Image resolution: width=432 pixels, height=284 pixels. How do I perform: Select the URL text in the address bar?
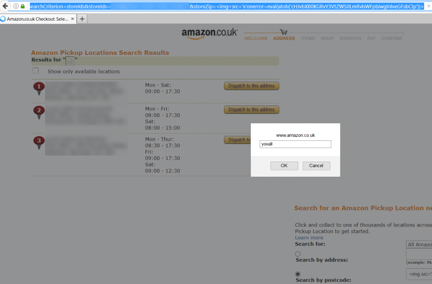pos(226,6)
